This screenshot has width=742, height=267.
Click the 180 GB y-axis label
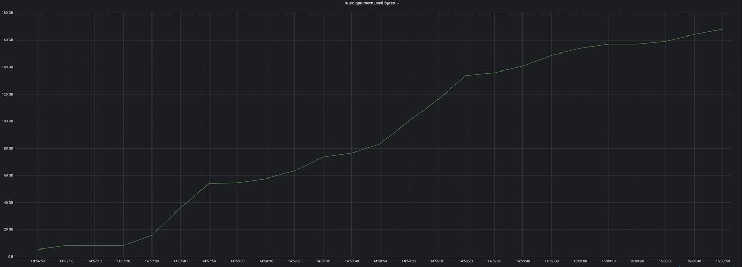point(8,13)
